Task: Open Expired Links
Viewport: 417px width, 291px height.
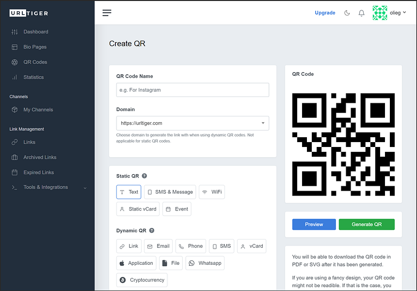Action: pyautogui.click(x=39, y=172)
